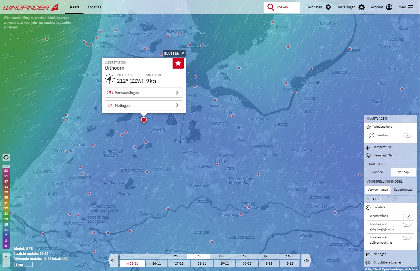Image resolution: width=420 pixels, height=271 pixels.
Task: Toggle the Weerstations switch
Action: (x=407, y=216)
